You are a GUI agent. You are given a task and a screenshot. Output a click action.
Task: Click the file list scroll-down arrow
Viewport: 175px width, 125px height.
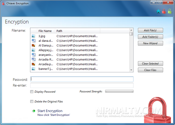pos(131,70)
